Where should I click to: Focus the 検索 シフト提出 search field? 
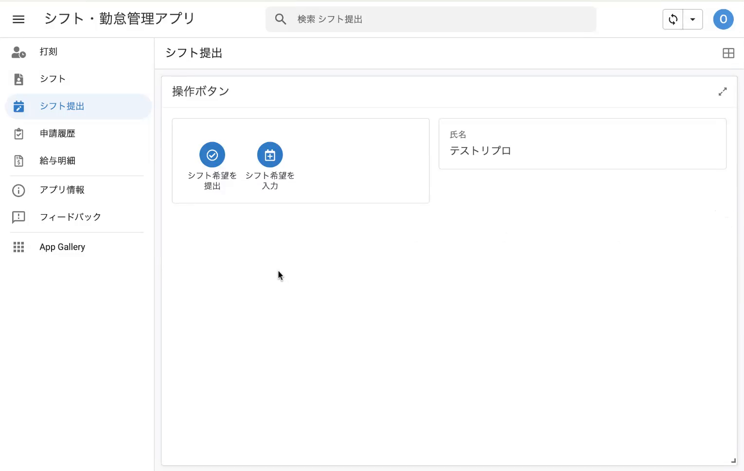pos(431,19)
